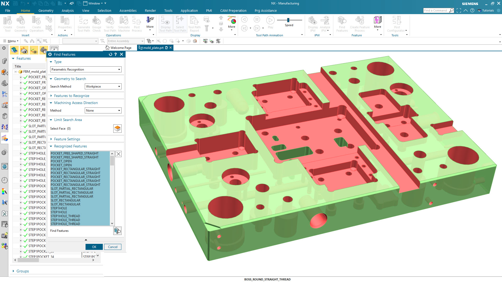Cancel the Find Features dialog
Screen dimensions: 502x282
click(x=112, y=247)
